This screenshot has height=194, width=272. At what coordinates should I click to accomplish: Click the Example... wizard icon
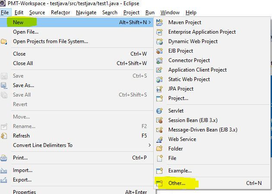coord(159,171)
